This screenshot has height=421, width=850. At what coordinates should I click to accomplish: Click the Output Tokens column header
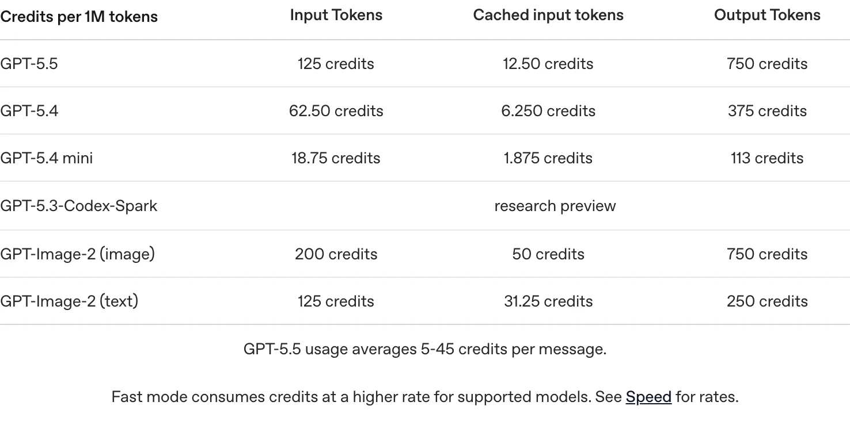(x=767, y=16)
